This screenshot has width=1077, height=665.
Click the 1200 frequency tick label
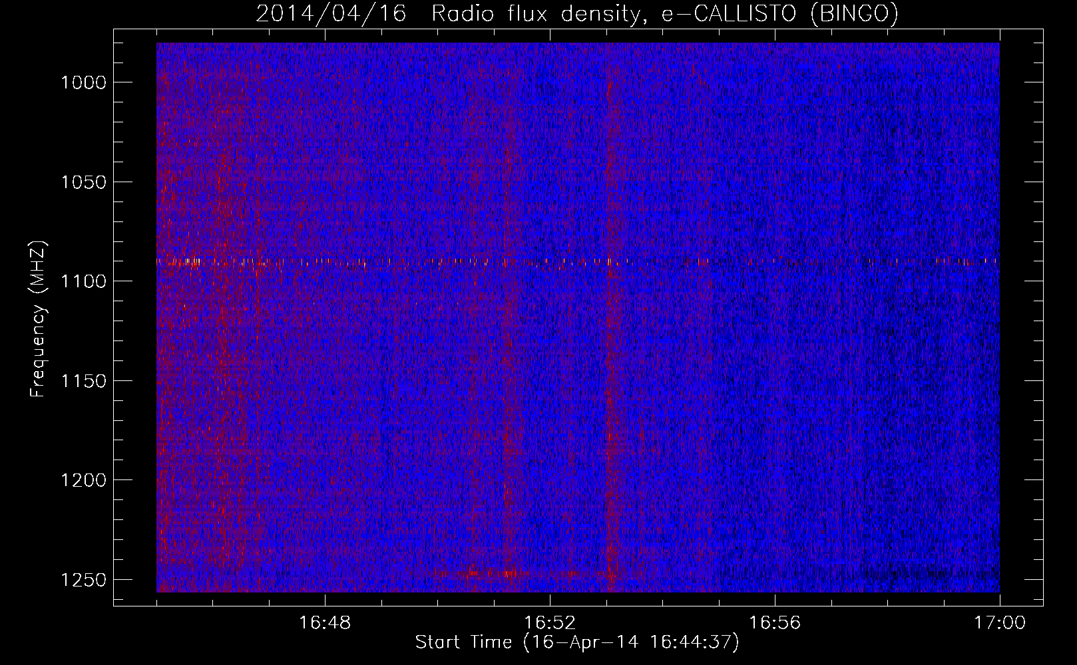[x=83, y=480]
